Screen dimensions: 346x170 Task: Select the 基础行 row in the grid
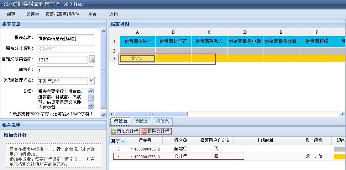pos(180,149)
